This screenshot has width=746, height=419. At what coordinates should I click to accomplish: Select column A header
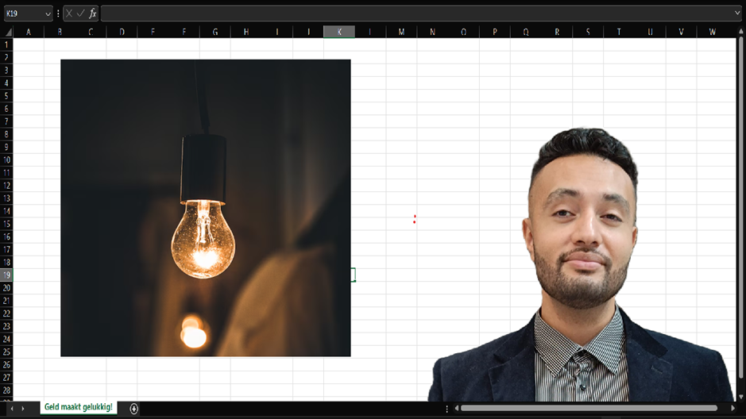29,32
